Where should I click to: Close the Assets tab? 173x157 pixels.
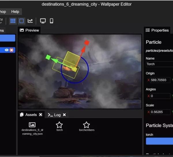click(41, 115)
